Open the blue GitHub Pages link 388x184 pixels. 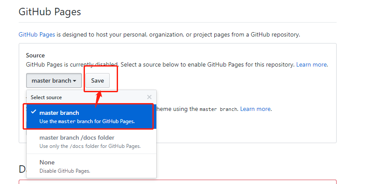[37, 34]
